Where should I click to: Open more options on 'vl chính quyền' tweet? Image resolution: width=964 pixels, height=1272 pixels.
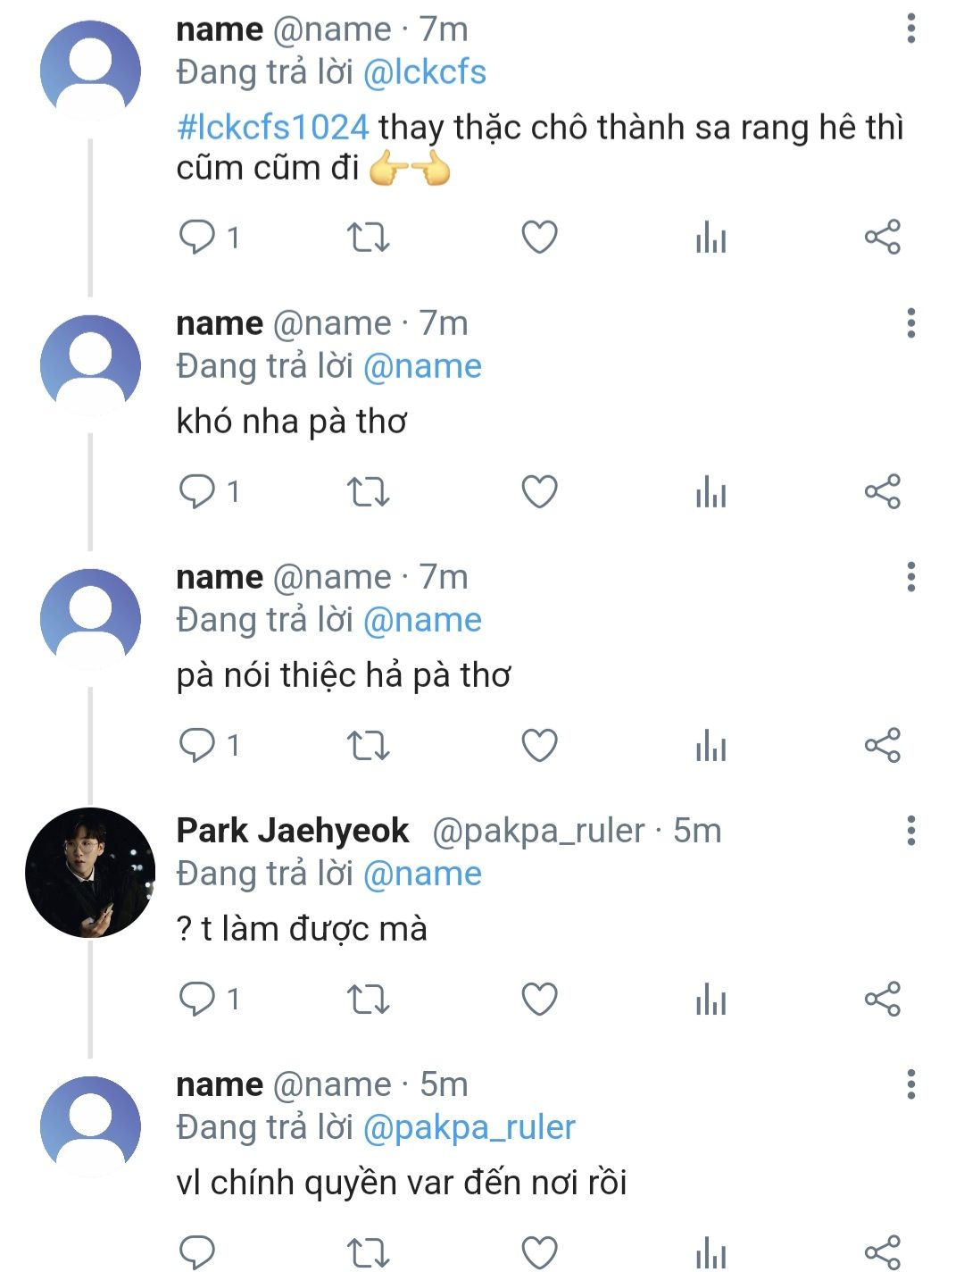(x=910, y=1084)
